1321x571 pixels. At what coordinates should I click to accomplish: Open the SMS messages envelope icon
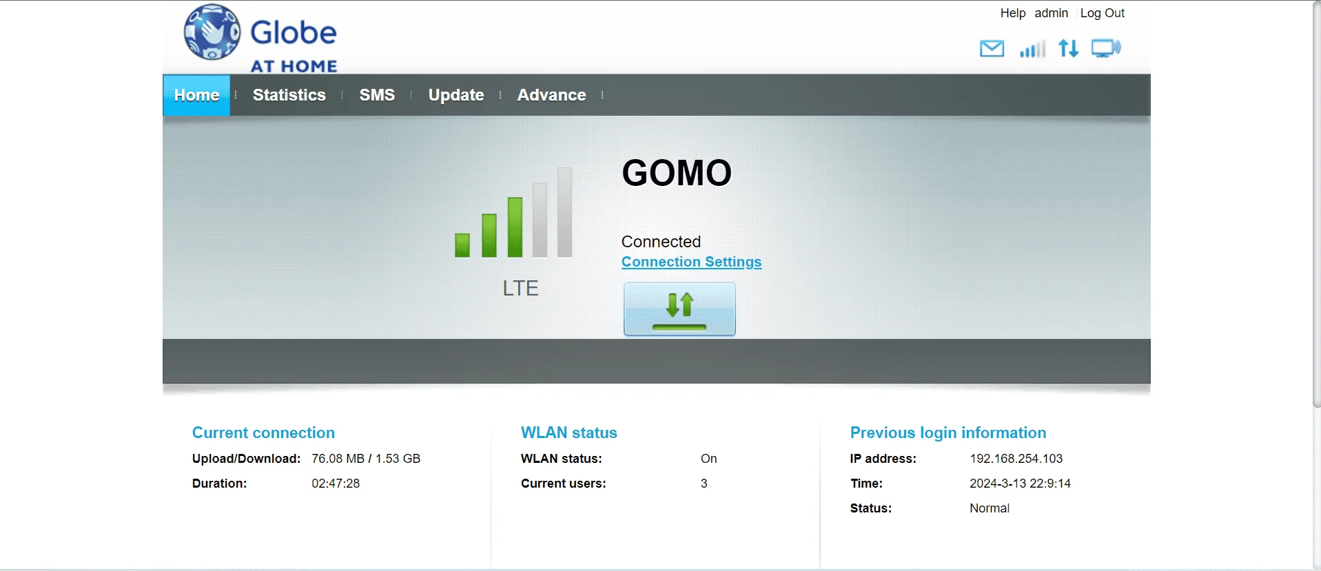pos(992,49)
